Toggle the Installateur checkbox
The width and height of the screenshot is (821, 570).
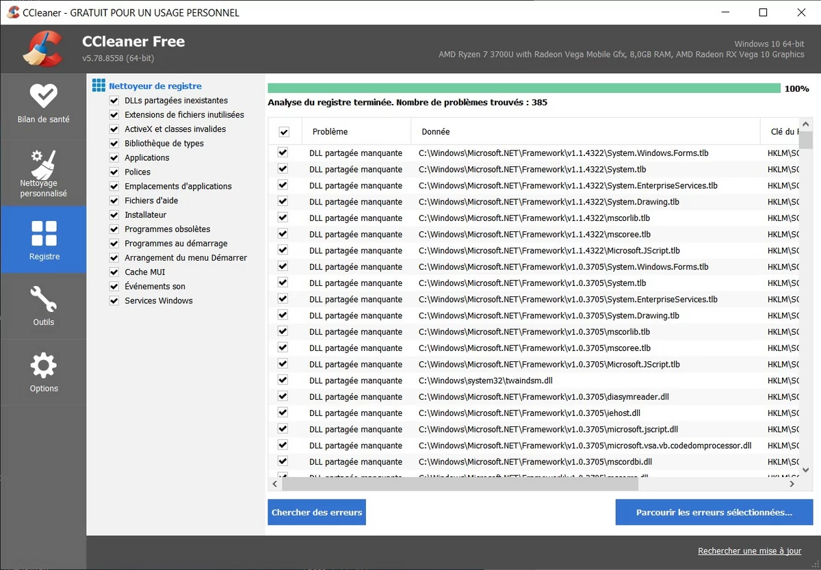(114, 215)
